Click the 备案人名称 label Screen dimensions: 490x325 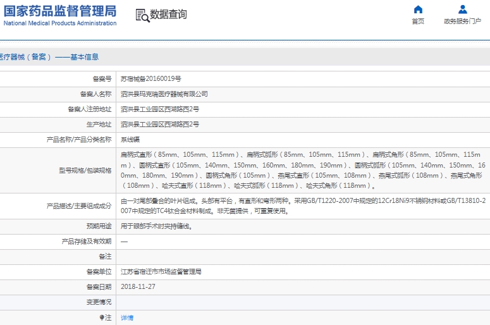(96, 94)
